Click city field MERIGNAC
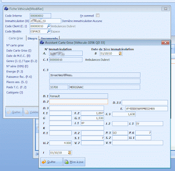This screenshot has height=171, width=175. pos(105,87)
